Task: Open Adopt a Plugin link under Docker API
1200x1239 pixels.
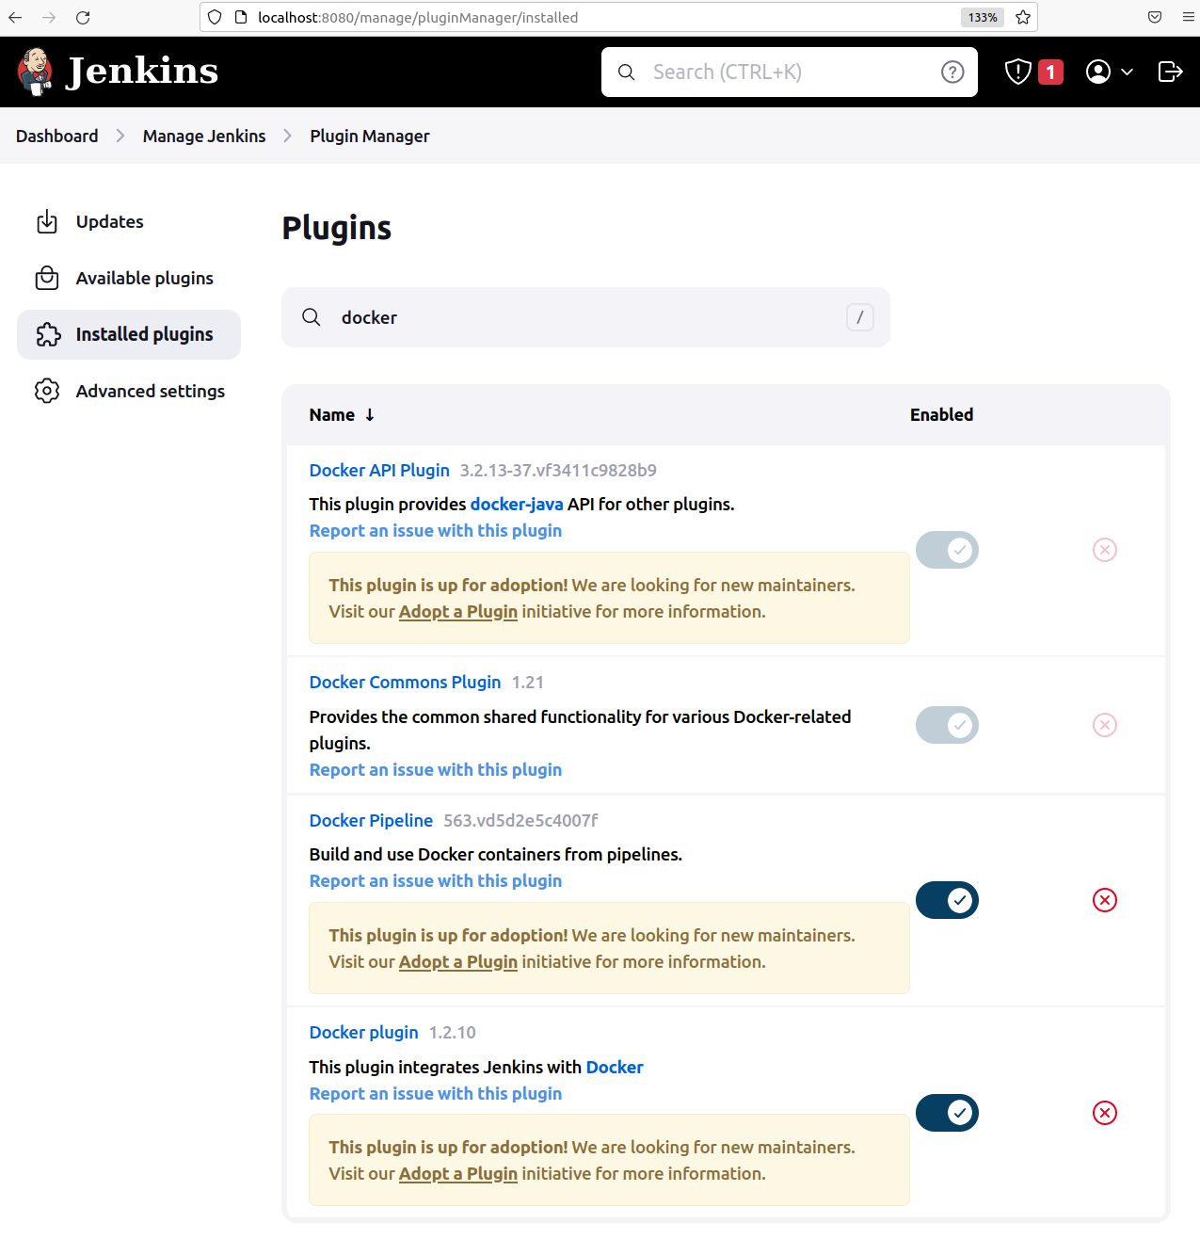Action: coord(458,612)
